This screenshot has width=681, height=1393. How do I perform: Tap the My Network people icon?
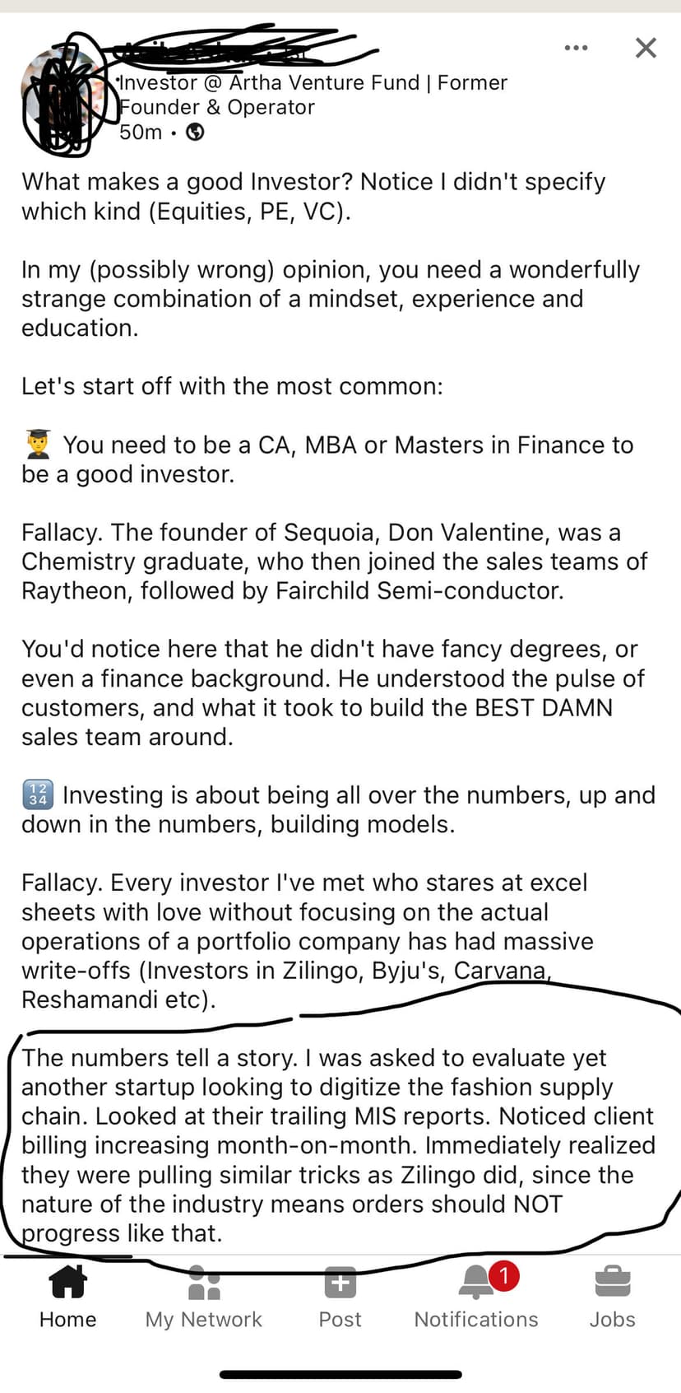(204, 1282)
